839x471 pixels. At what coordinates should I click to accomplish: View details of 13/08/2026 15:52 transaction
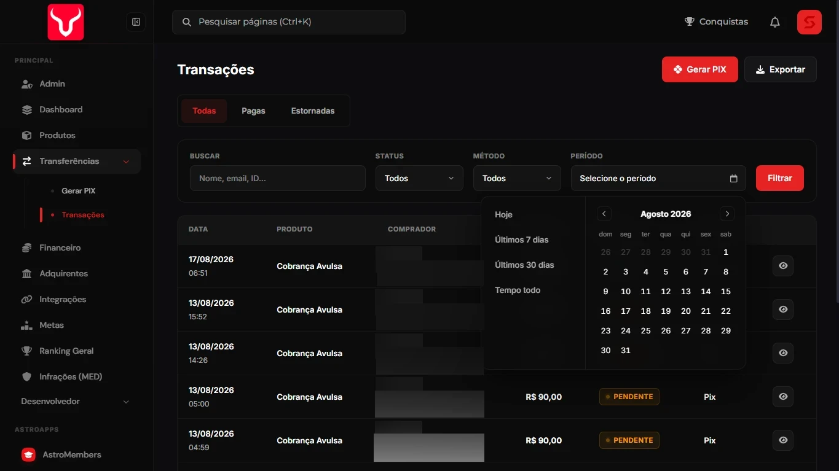click(x=783, y=309)
